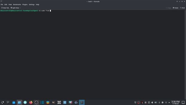Show the desktop with the corner button
This screenshot has width=186, height=105.
point(183,102)
